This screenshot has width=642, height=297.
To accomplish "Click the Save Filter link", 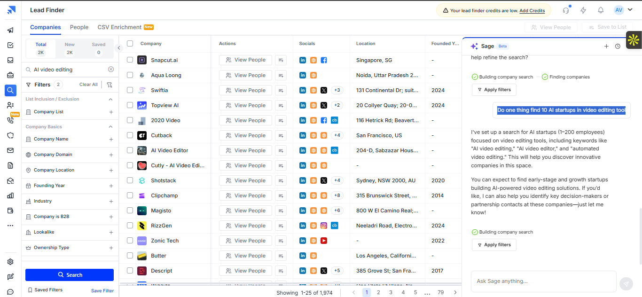I will pos(102,291).
